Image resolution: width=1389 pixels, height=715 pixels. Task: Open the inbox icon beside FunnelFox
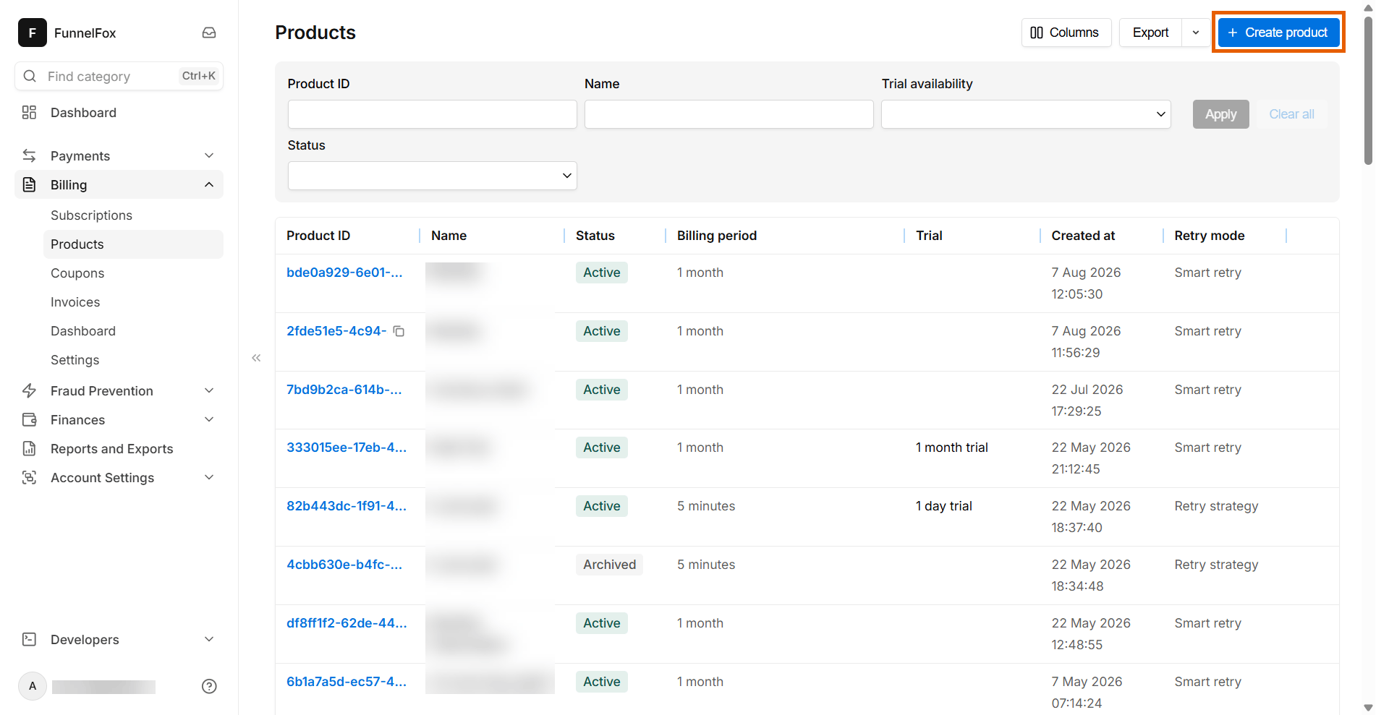209,33
